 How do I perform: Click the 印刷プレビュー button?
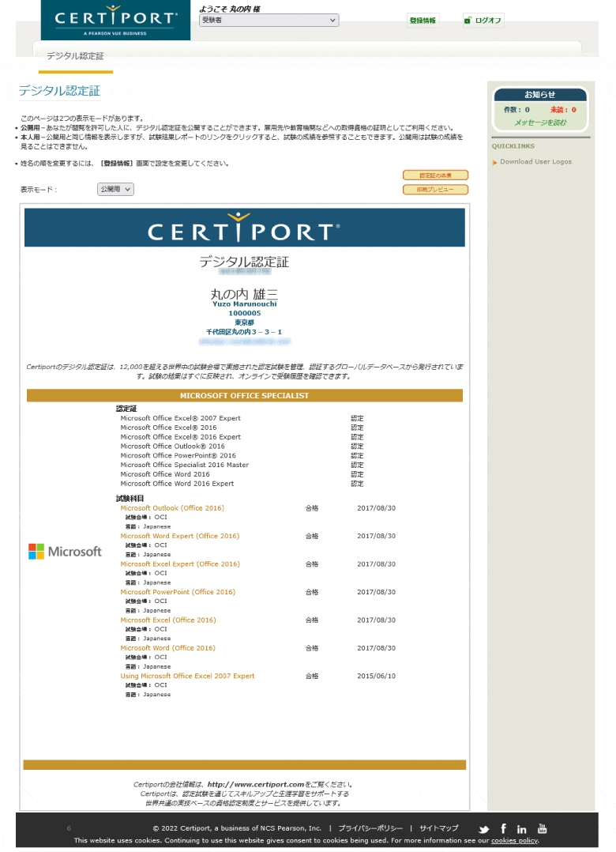[435, 189]
